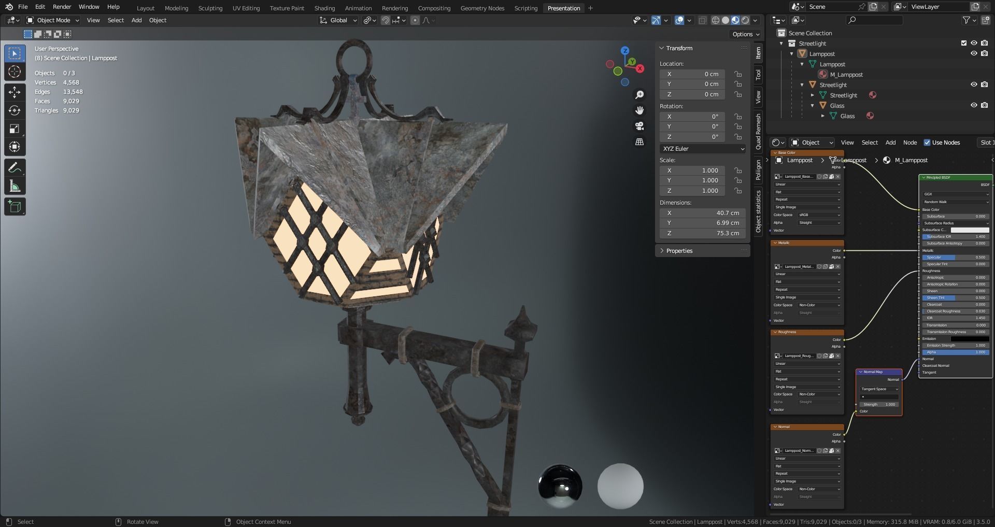Open Global transform orientation dropdown
Viewport: 995px width, 527px height.
click(x=338, y=20)
